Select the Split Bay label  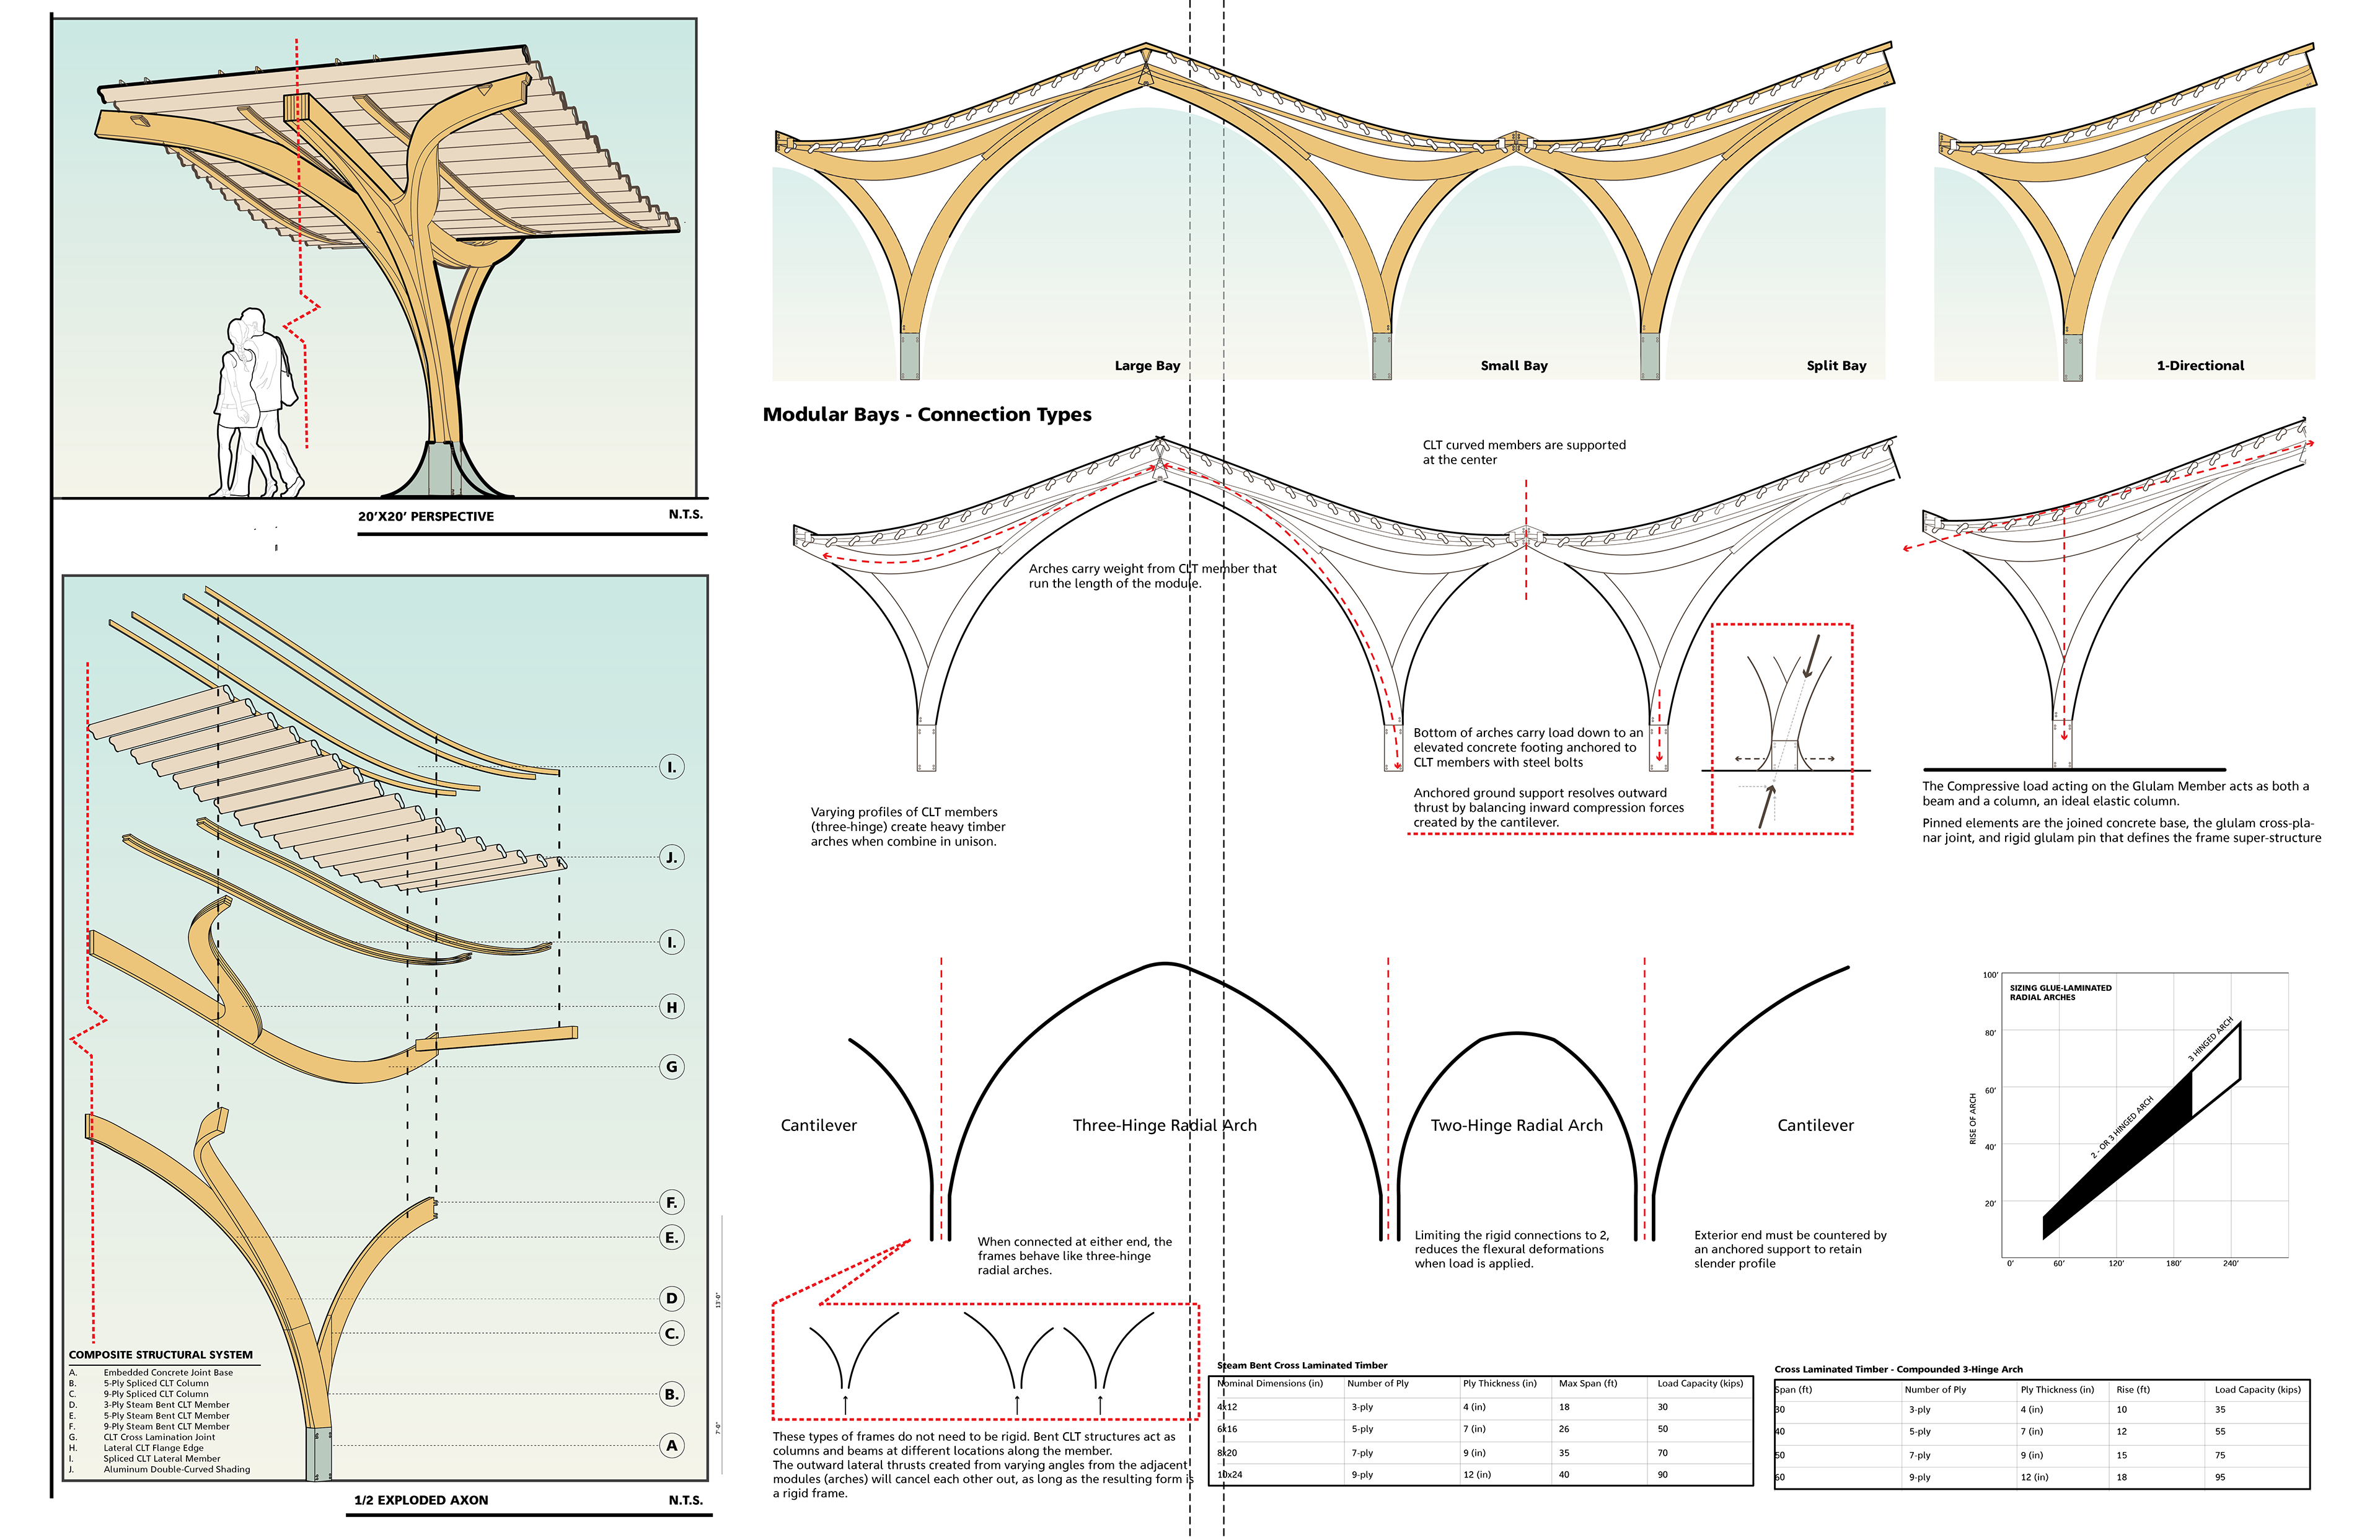[x=1836, y=366]
